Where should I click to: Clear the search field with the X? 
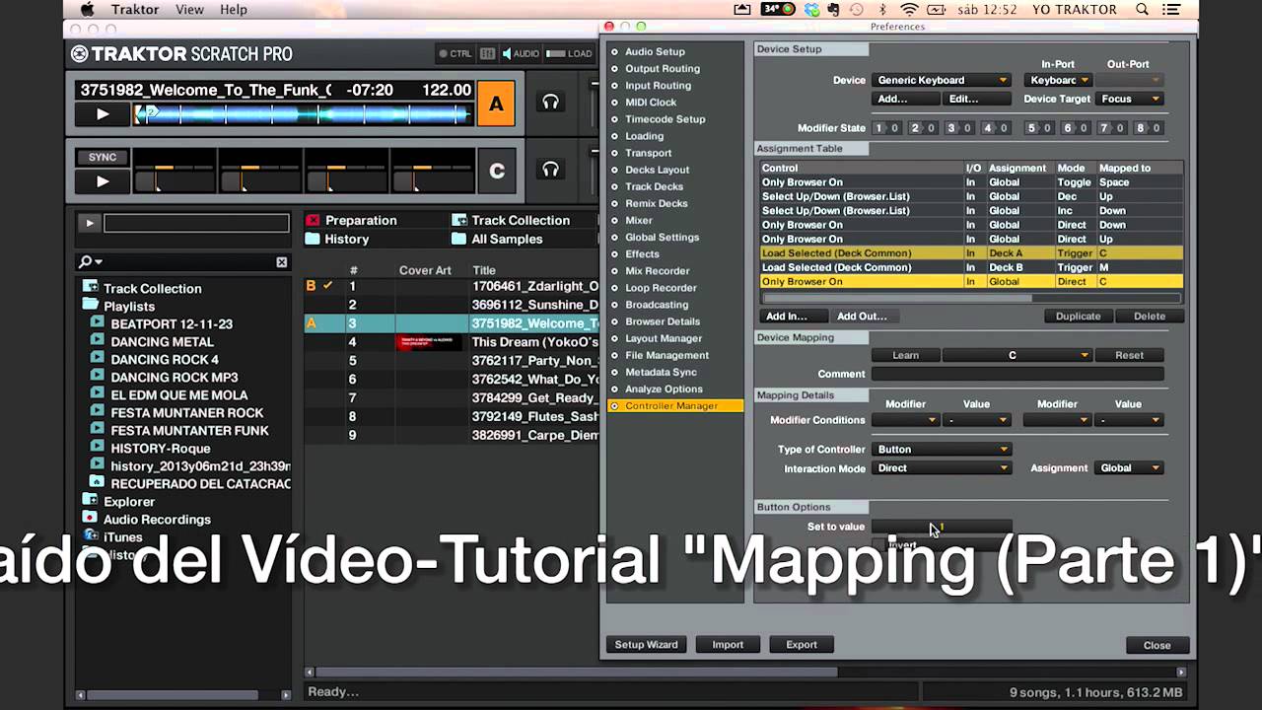(x=281, y=261)
